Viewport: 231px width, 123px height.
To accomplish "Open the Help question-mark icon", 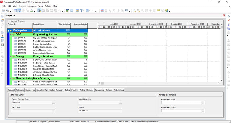I will pyautogui.click(x=167, y=10).
